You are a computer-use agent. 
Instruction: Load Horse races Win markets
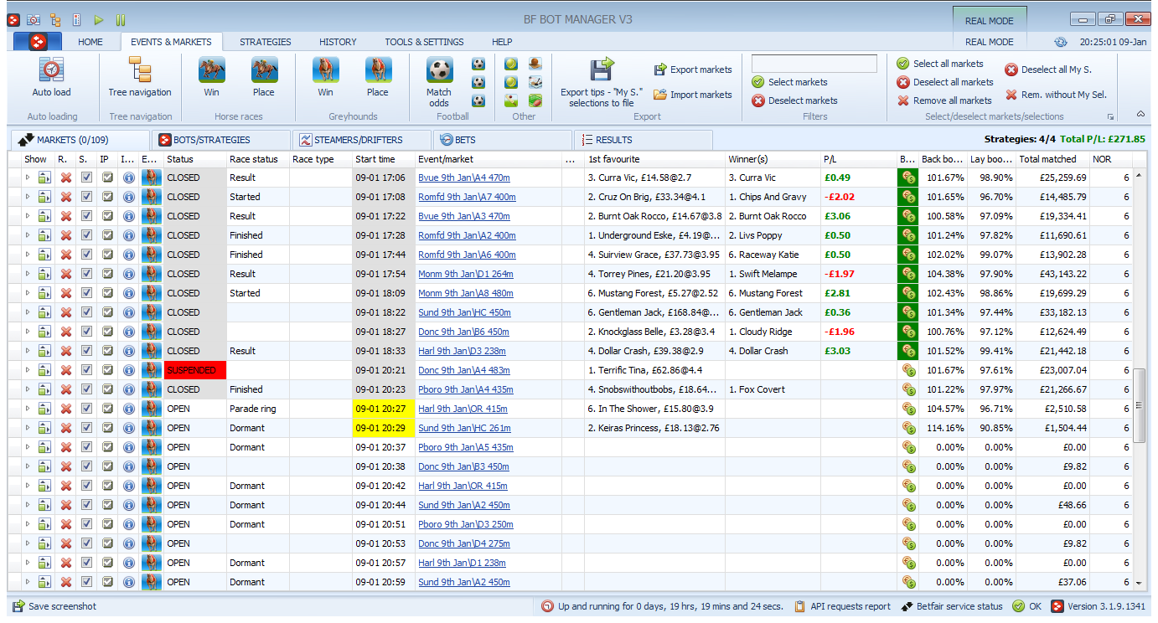211,77
